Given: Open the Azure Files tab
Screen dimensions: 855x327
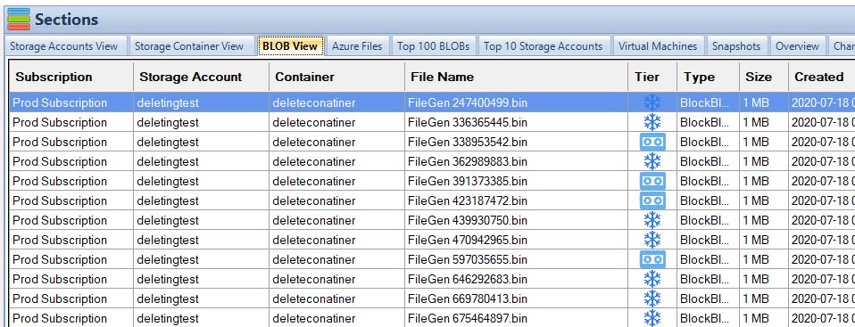Looking at the screenshot, I should click(357, 46).
